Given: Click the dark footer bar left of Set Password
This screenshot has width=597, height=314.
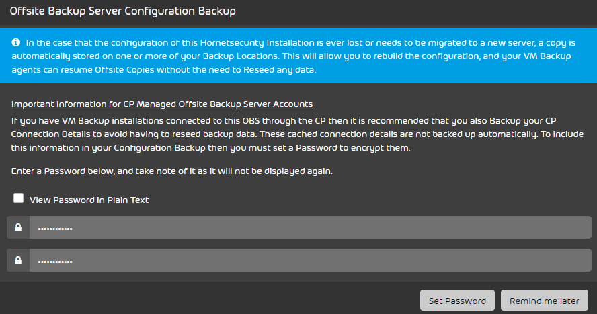Looking at the screenshot, I should 209,298.
